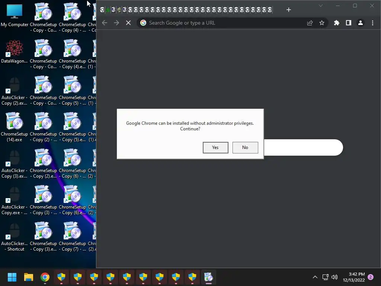Go forward in the Chrome browser
This screenshot has height=286, width=381.
click(116, 23)
